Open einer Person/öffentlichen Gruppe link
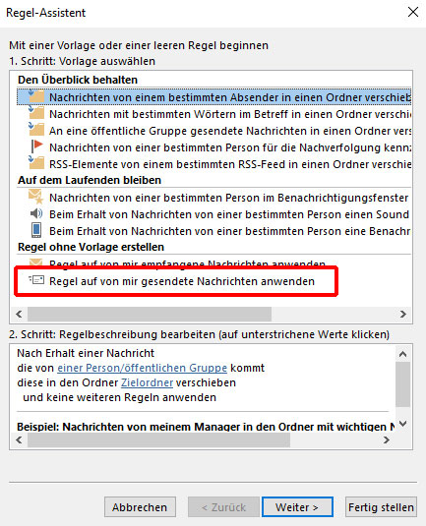The height and width of the screenshot is (526, 426). pyautogui.click(x=142, y=368)
